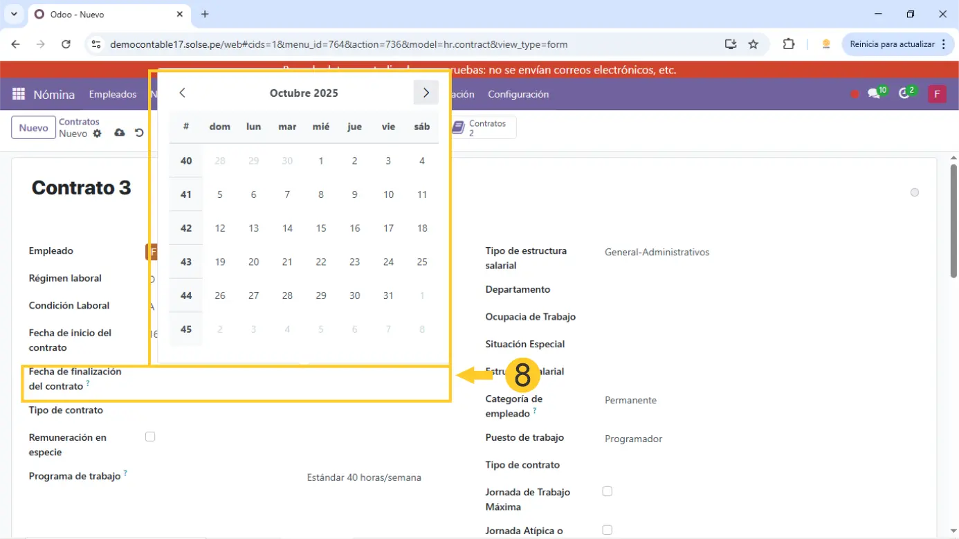
Task: Check the Jornada Atípica checkbox
Action: coord(607,530)
